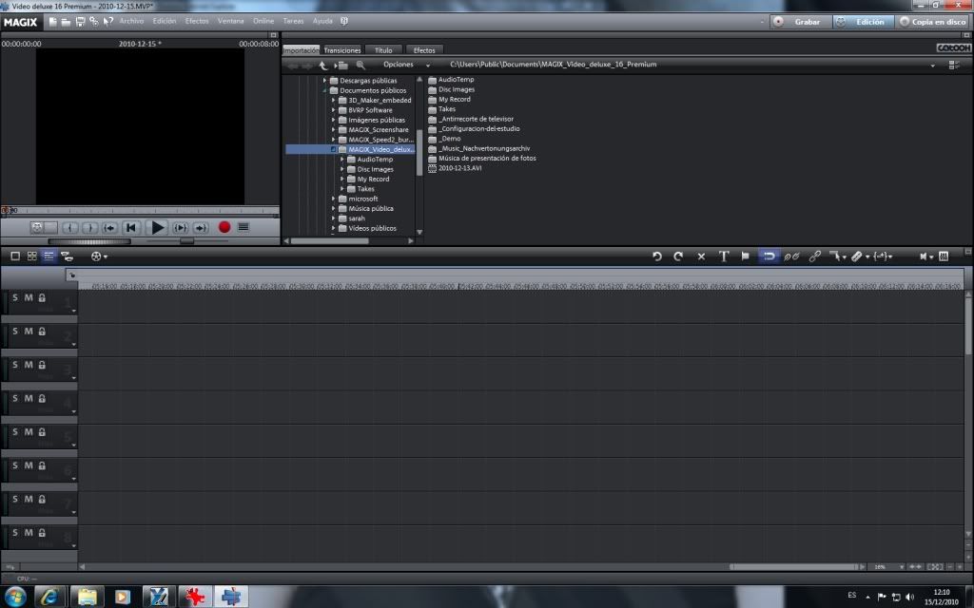Viewport: 974px width, 608px height.
Task: Expand the folder path history dropdown
Action: (932, 66)
